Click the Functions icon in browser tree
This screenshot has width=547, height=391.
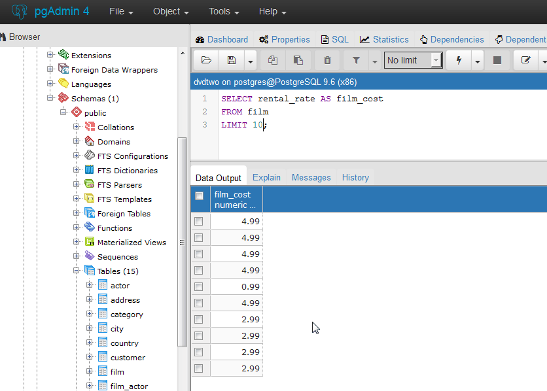pos(90,228)
